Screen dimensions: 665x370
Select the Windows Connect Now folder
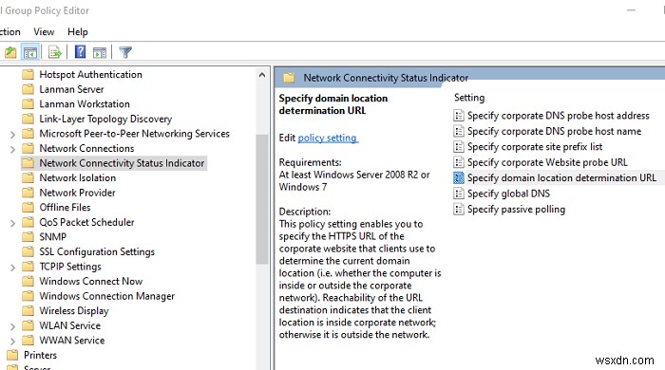click(83, 282)
